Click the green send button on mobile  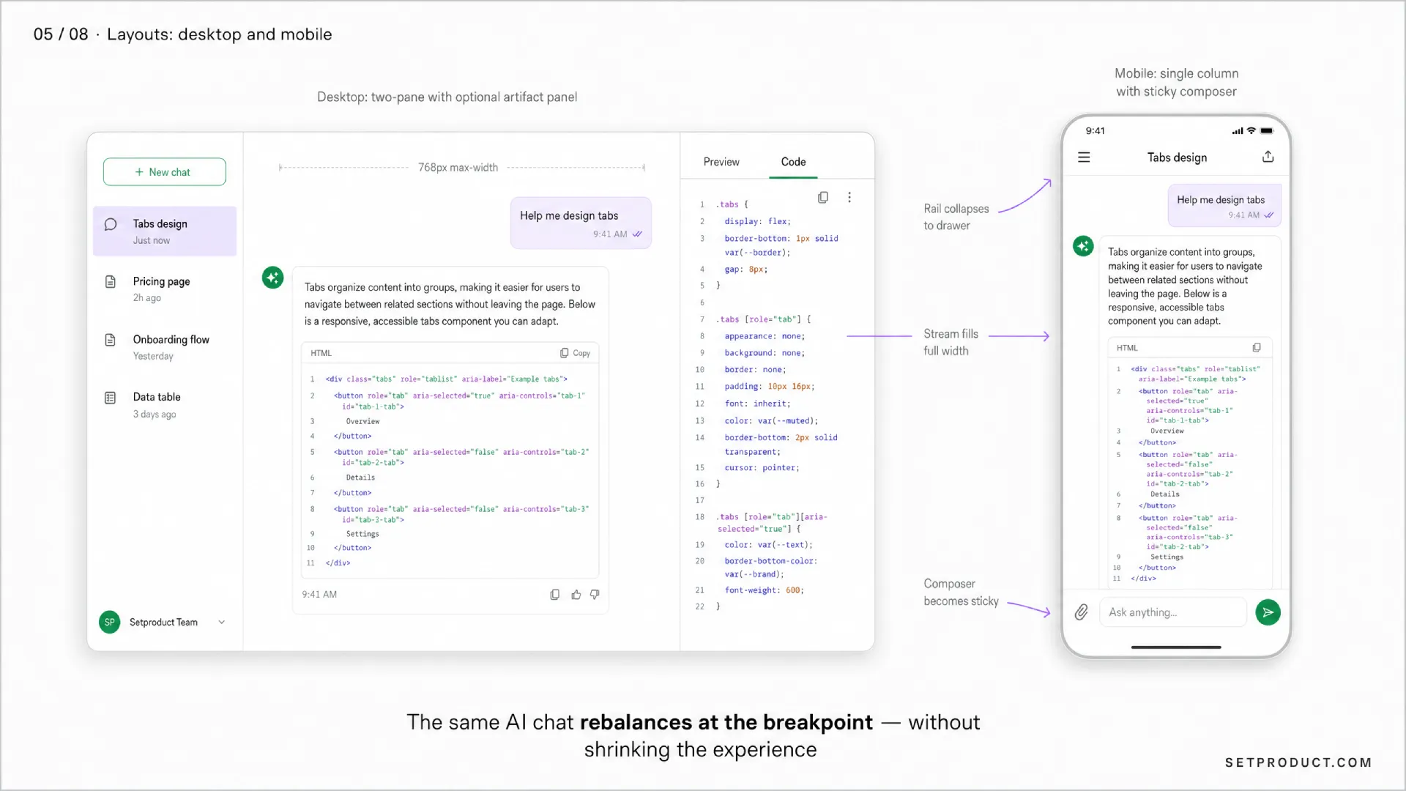(1268, 612)
